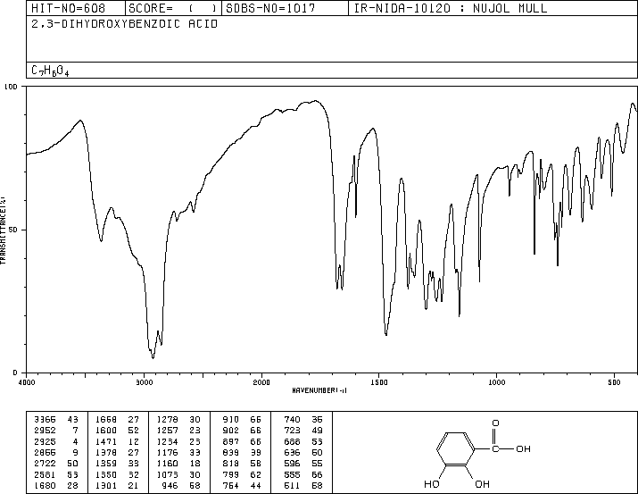Select the 636 peak value in the table

coord(292,452)
